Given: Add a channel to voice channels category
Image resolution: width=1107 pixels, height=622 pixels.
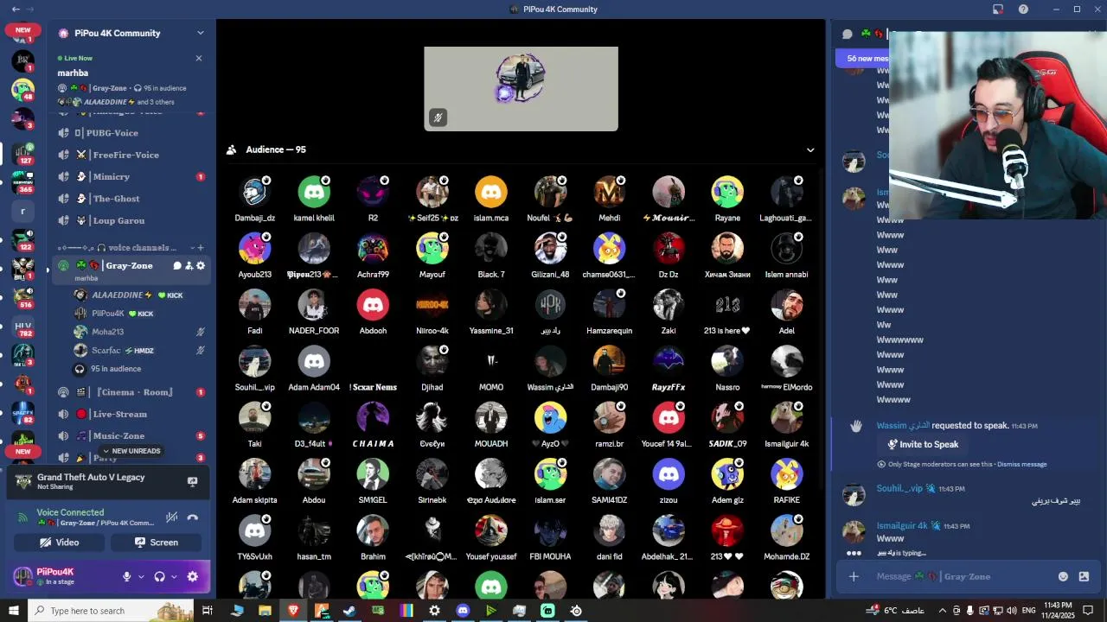Looking at the screenshot, I should pos(201,248).
